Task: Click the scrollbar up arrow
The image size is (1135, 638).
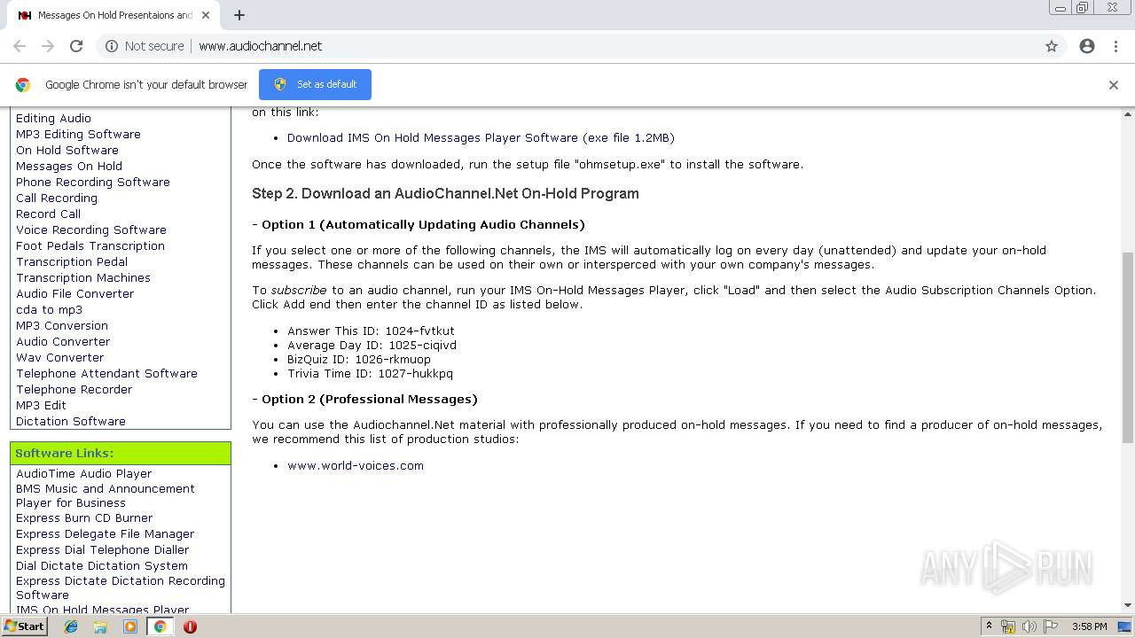Action: pyautogui.click(x=1128, y=114)
